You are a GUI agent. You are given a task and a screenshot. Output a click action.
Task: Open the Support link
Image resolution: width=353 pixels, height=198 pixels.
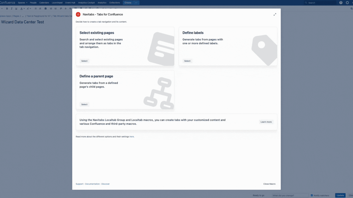point(80,184)
